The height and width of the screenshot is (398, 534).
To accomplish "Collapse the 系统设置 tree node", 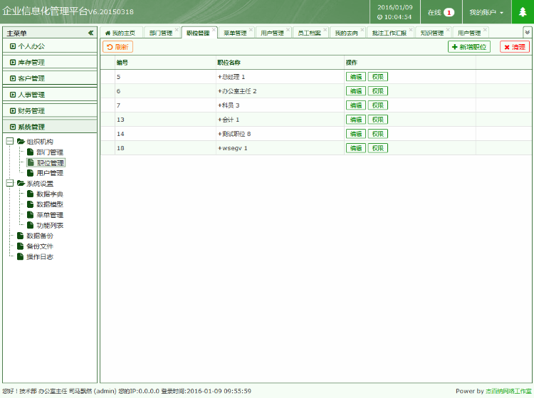I will (9, 183).
